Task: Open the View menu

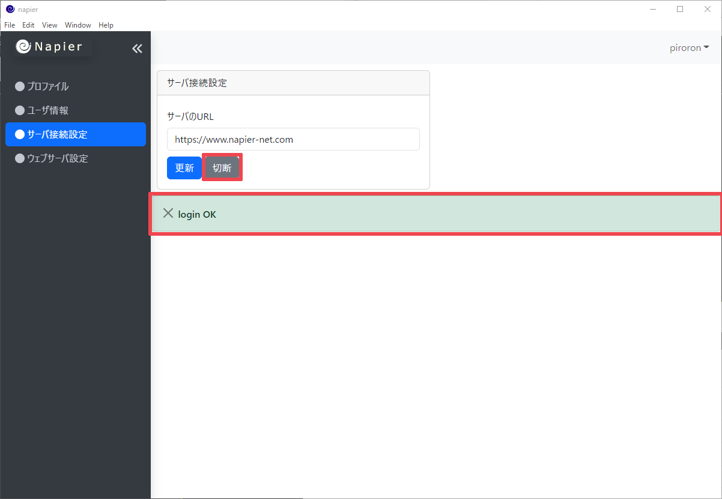Action: tap(50, 25)
